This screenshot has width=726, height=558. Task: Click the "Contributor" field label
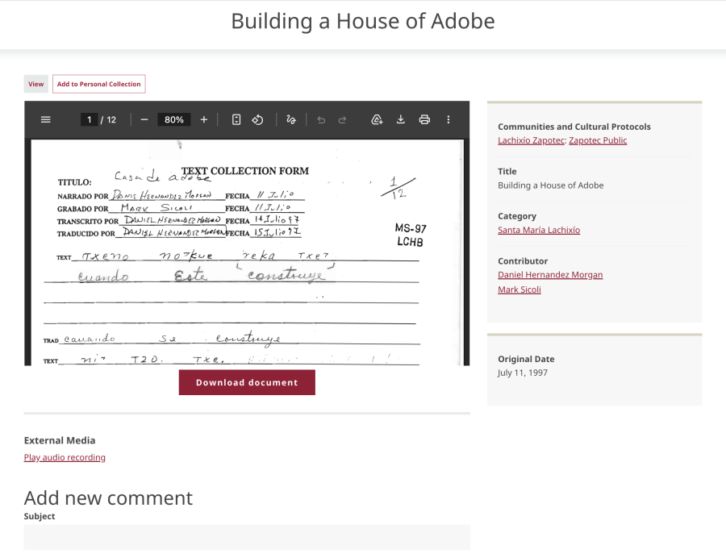pyautogui.click(x=523, y=261)
